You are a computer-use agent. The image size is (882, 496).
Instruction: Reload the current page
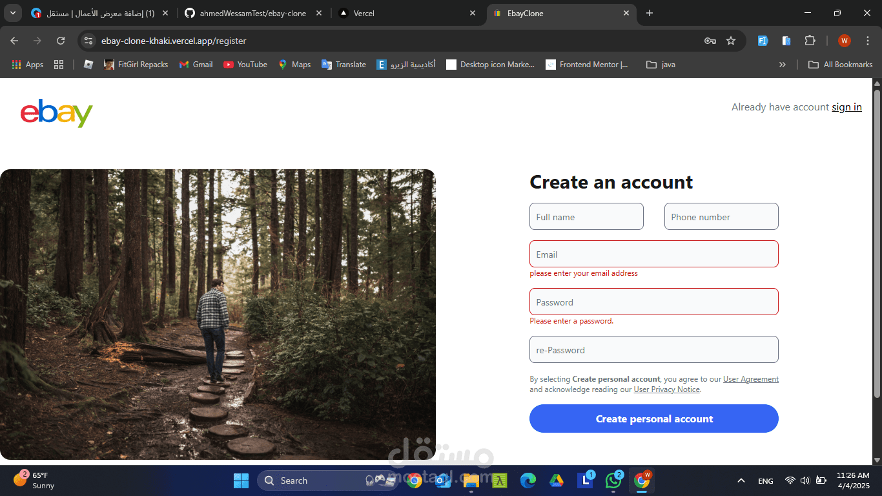click(61, 41)
